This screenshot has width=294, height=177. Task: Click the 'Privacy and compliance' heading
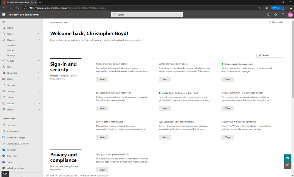coord(63,157)
